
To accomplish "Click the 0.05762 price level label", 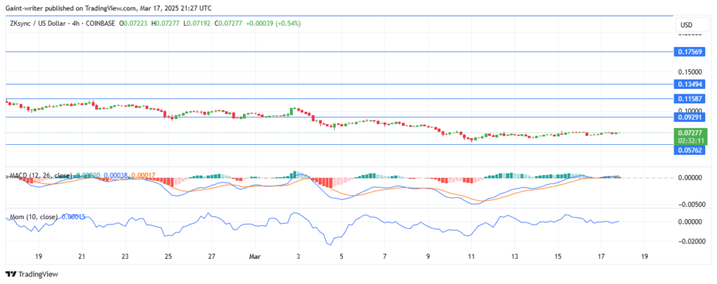I will [690, 150].
